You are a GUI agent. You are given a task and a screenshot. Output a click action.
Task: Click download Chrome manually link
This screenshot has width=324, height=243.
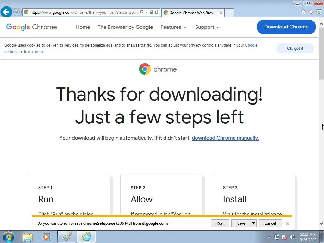[x=225, y=138]
